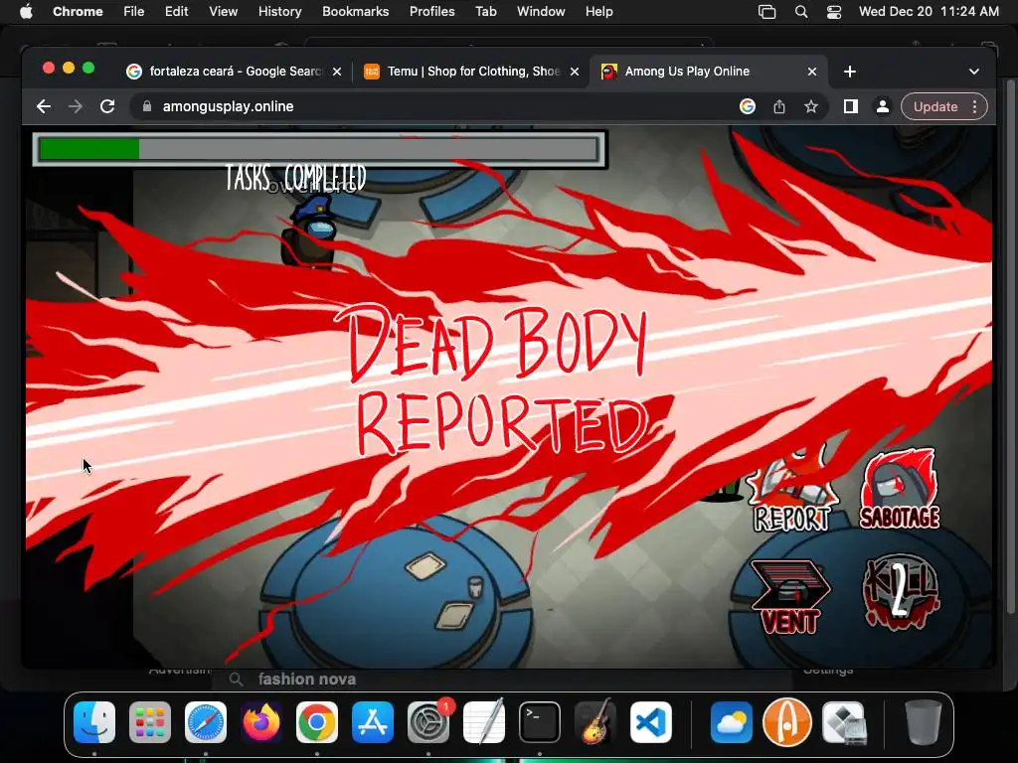Share this page via share icon
1018x763 pixels.
[x=779, y=106]
